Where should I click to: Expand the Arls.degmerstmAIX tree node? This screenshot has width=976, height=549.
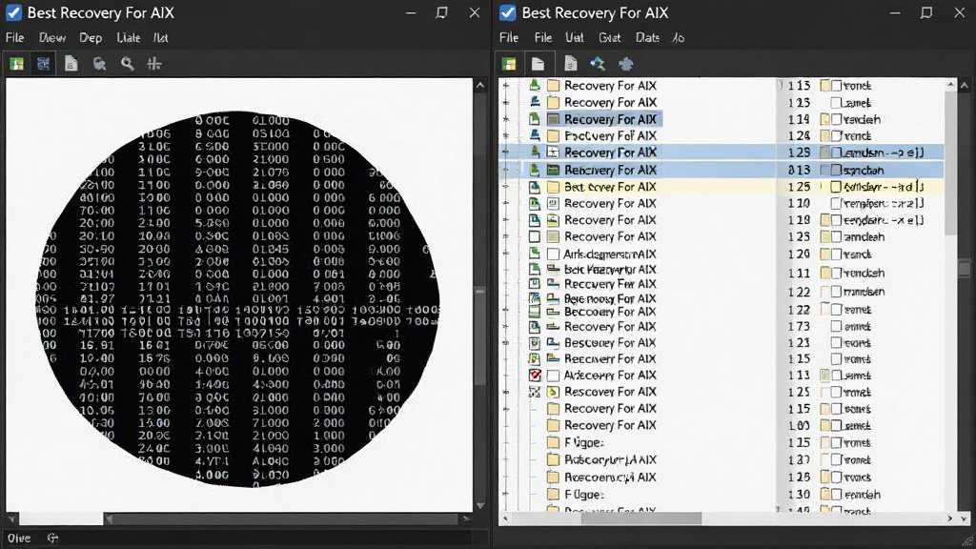point(506,254)
